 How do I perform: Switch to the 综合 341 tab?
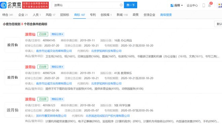pos(8,15)
